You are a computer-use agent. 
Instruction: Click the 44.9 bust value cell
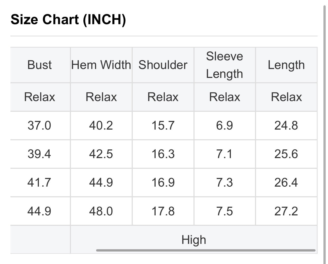tap(40, 211)
